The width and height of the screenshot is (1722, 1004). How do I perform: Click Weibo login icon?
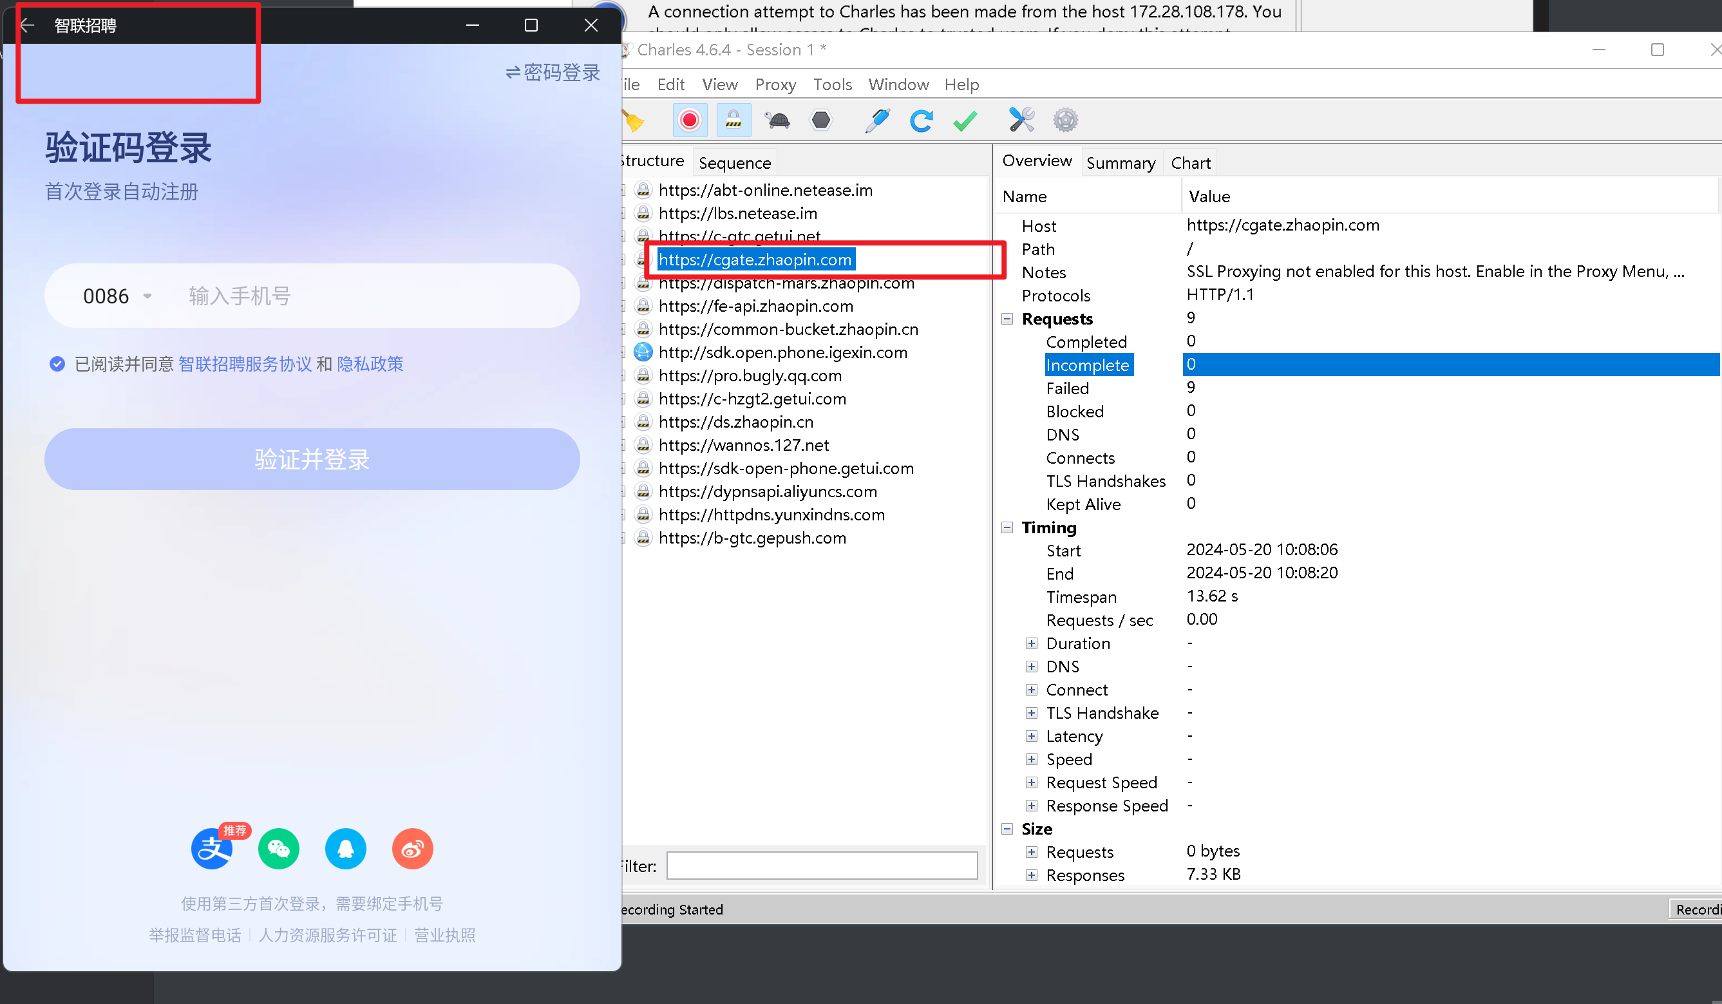point(412,849)
